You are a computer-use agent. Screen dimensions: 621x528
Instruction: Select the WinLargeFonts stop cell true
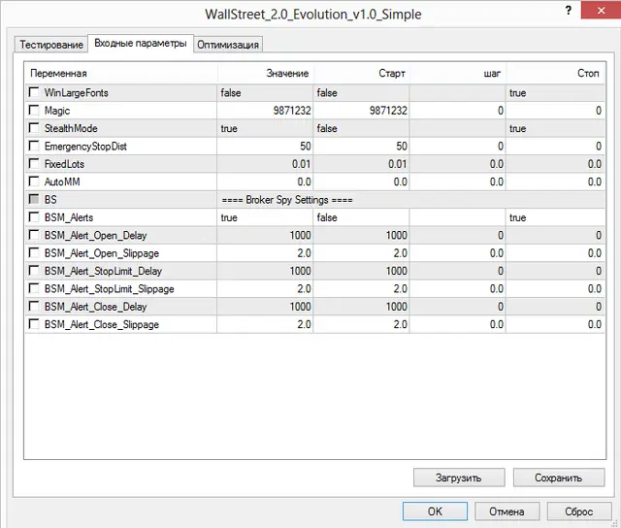(x=555, y=92)
